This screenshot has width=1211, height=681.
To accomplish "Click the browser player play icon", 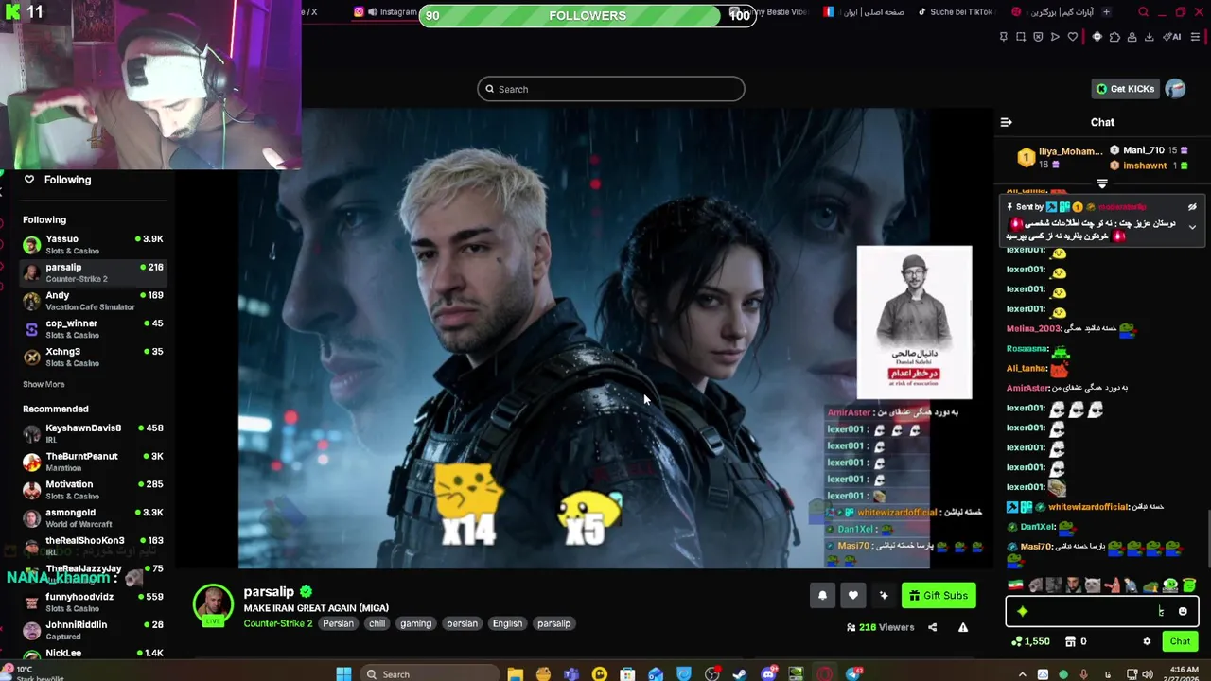I will point(1055,37).
